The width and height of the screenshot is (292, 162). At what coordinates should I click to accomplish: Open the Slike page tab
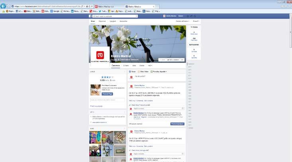click(134, 66)
